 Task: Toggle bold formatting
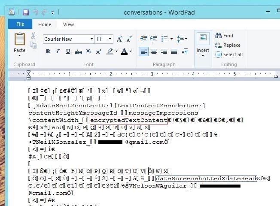tap(48, 51)
